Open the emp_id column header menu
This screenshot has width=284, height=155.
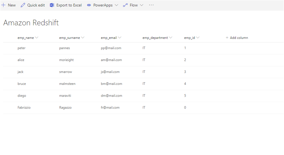pyautogui.click(x=198, y=38)
